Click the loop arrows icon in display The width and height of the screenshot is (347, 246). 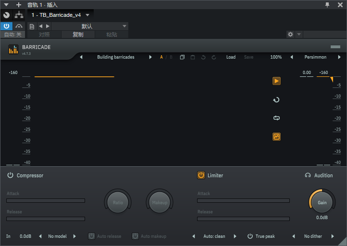click(x=276, y=118)
